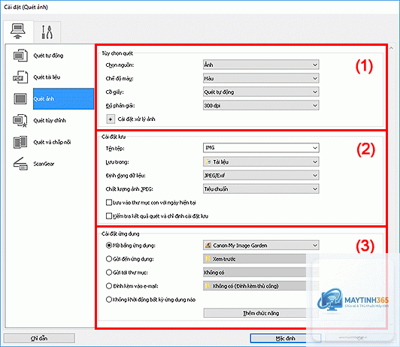Select the Mở bằng ứng dụng radio button
This screenshot has height=347, width=400.
point(109,246)
